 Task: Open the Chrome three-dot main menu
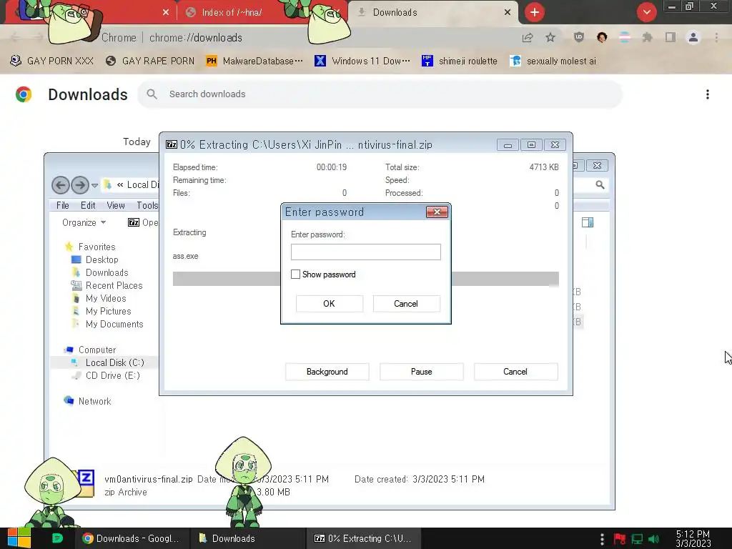(716, 37)
